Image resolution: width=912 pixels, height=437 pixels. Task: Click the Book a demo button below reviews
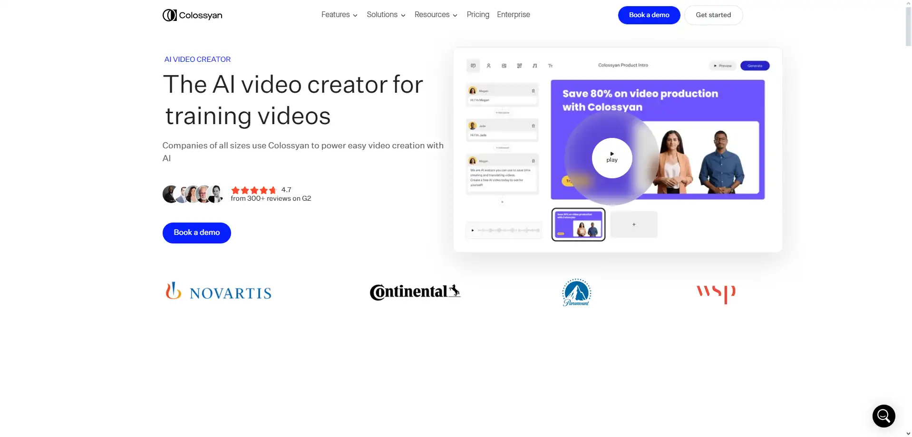coord(197,233)
